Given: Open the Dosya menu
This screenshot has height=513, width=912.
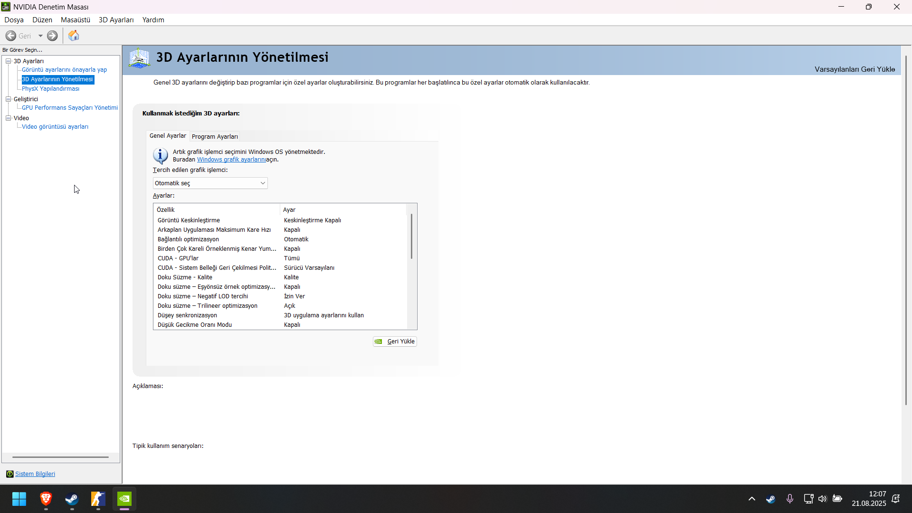Looking at the screenshot, I should click(x=14, y=20).
